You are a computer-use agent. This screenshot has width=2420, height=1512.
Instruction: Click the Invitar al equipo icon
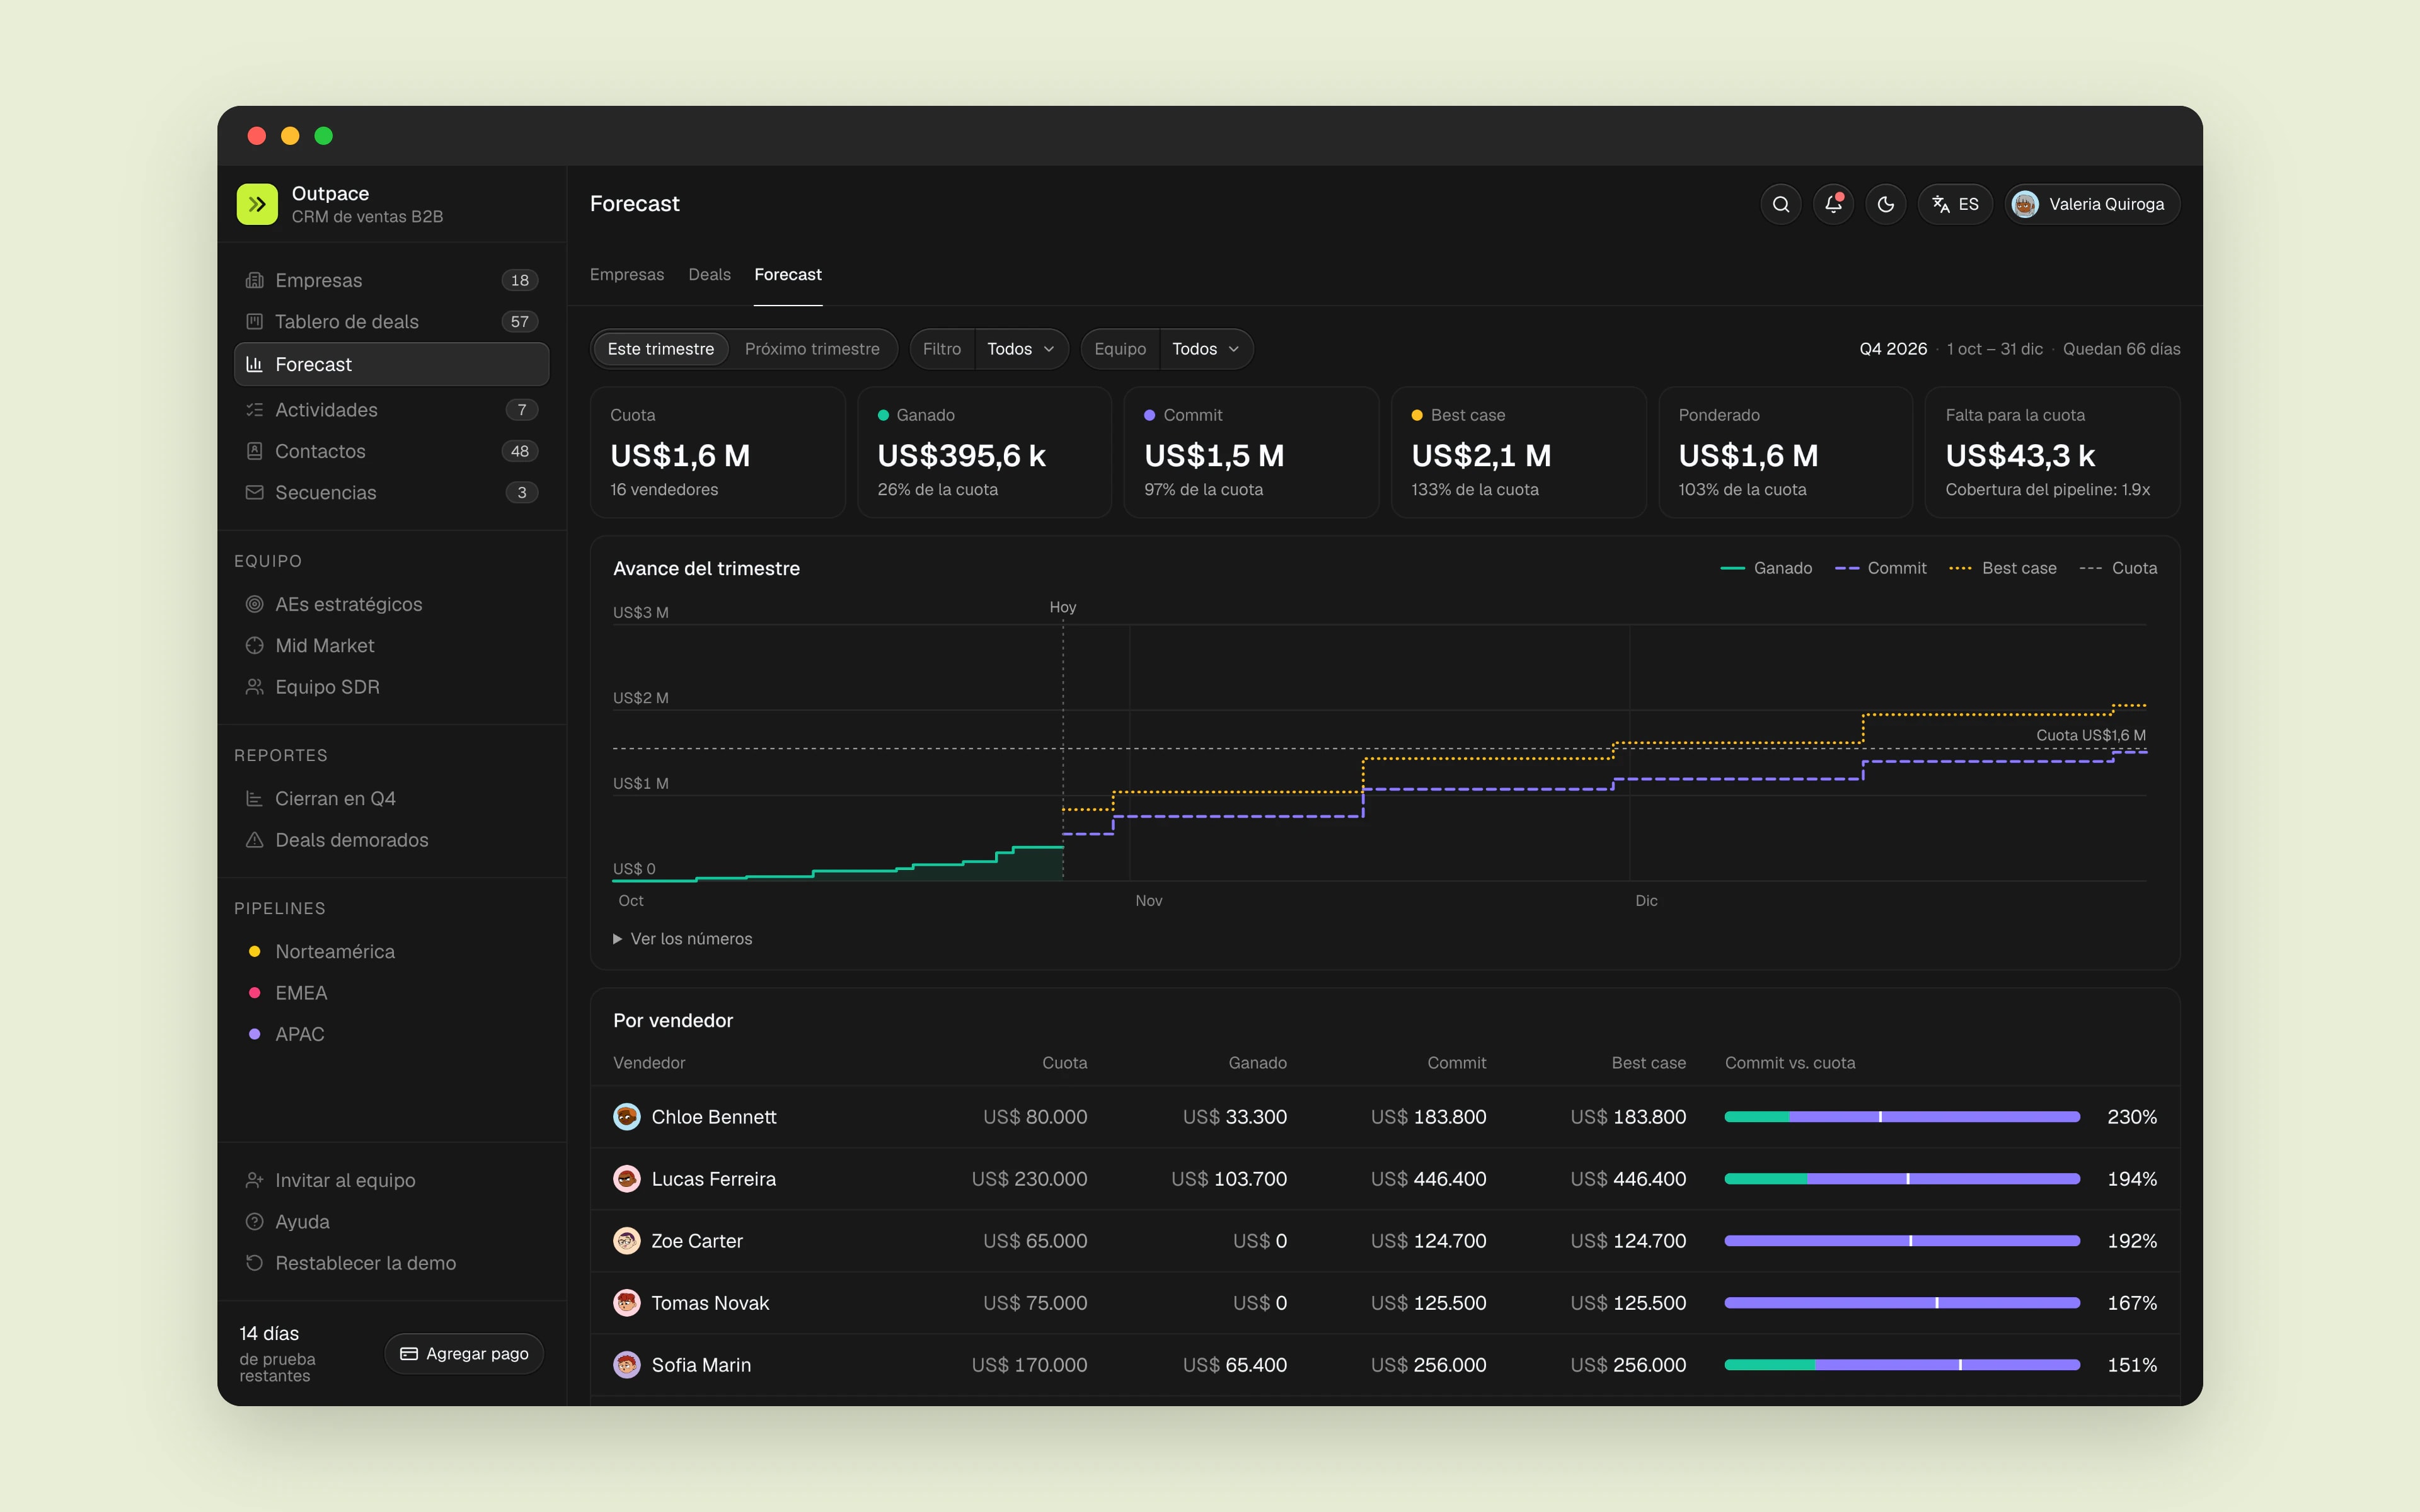[255, 1180]
